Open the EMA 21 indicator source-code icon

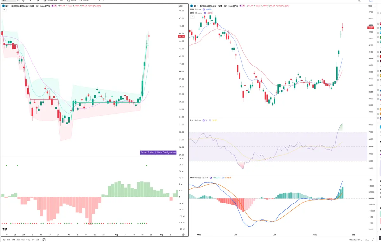(x=205, y=13)
